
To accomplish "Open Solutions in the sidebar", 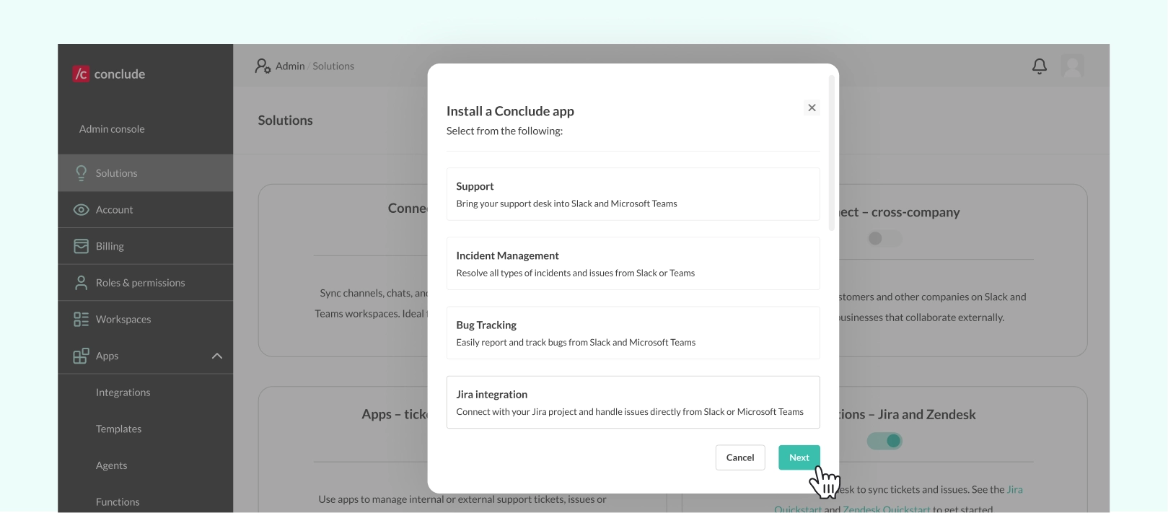I will [146, 173].
